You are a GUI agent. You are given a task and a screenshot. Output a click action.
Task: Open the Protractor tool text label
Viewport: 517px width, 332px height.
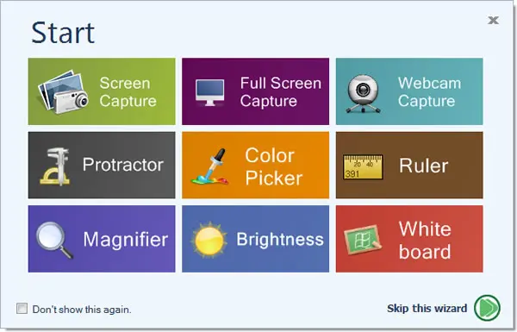pos(123,165)
